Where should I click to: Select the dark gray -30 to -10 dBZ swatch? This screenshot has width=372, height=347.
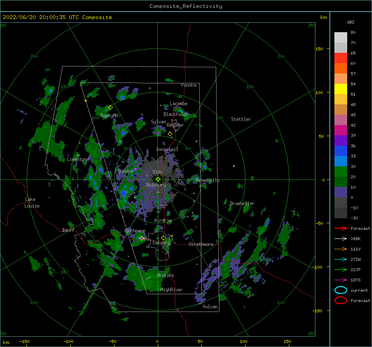click(x=341, y=213)
